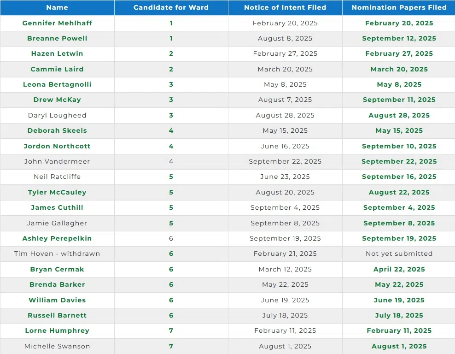Open Hazen Letwin's candidate page
The height and width of the screenshot is (354, 455).
(57, 53)
